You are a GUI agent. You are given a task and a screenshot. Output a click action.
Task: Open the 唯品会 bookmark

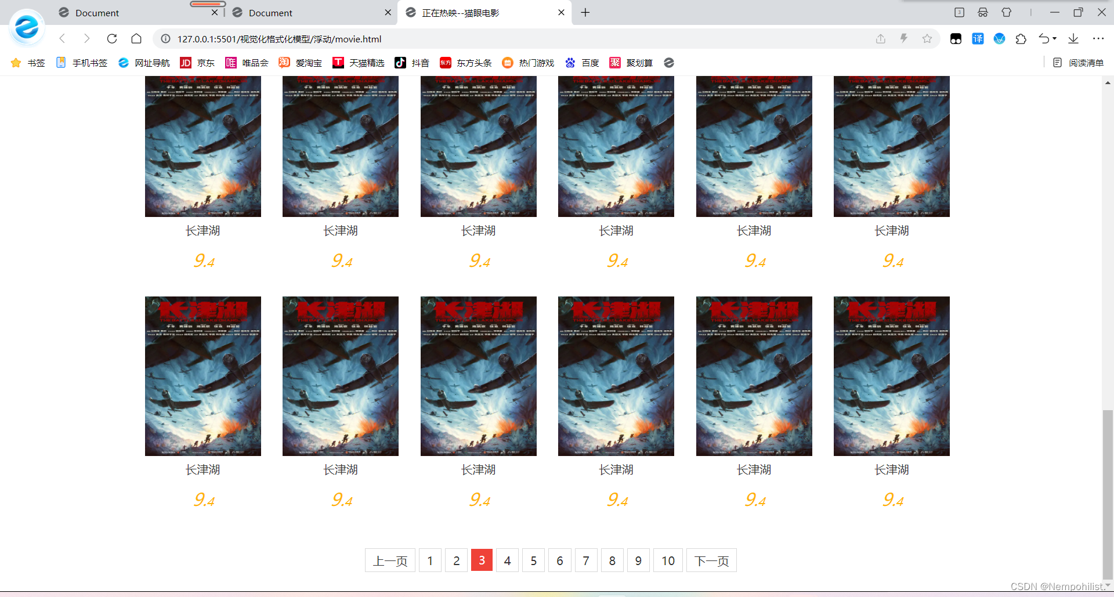pos(247,63)
